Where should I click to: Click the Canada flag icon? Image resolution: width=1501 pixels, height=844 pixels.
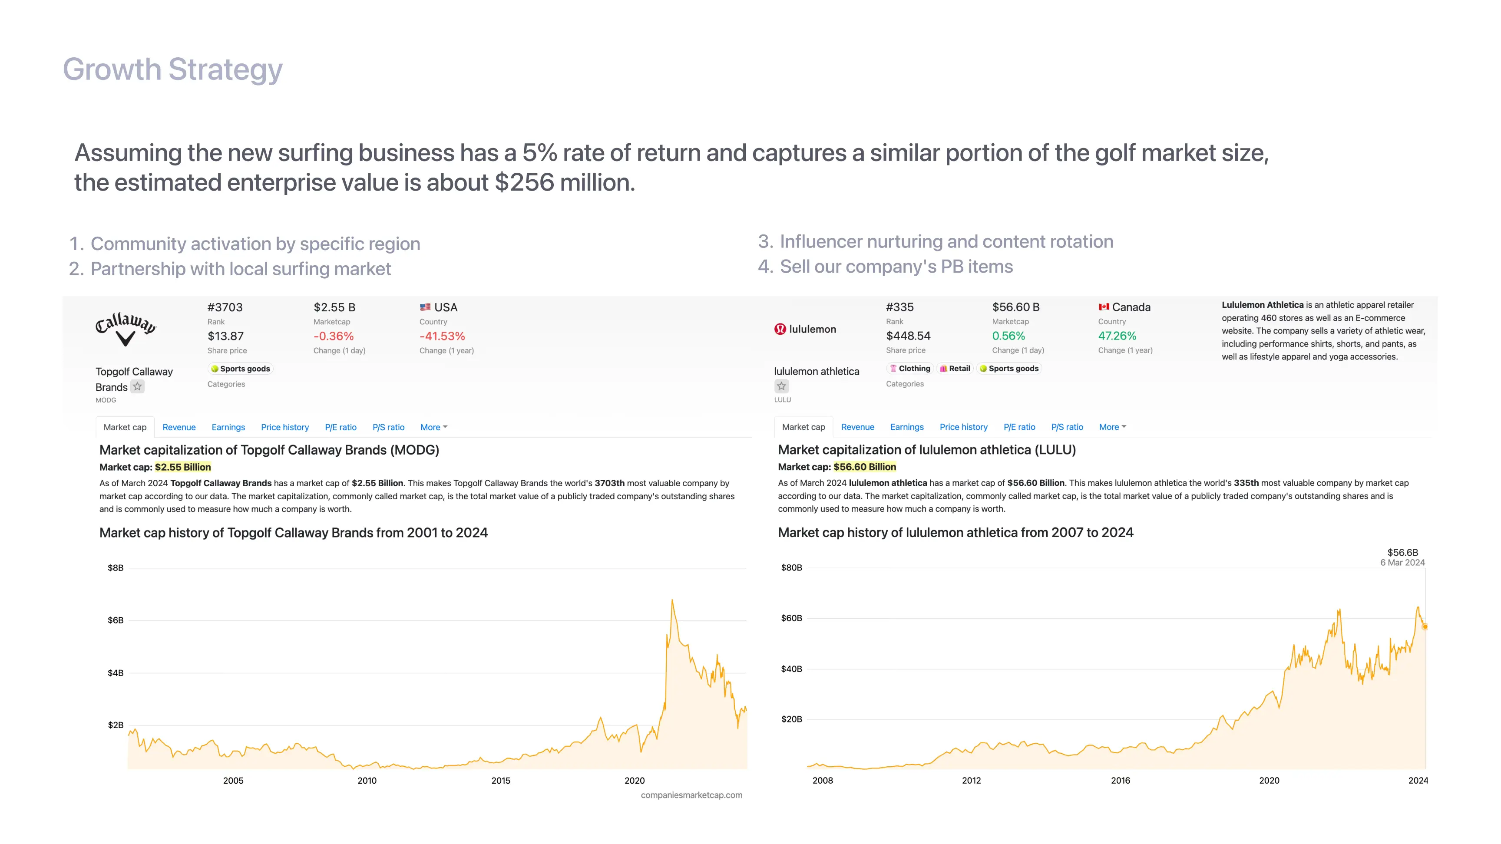pos(1104,307)
